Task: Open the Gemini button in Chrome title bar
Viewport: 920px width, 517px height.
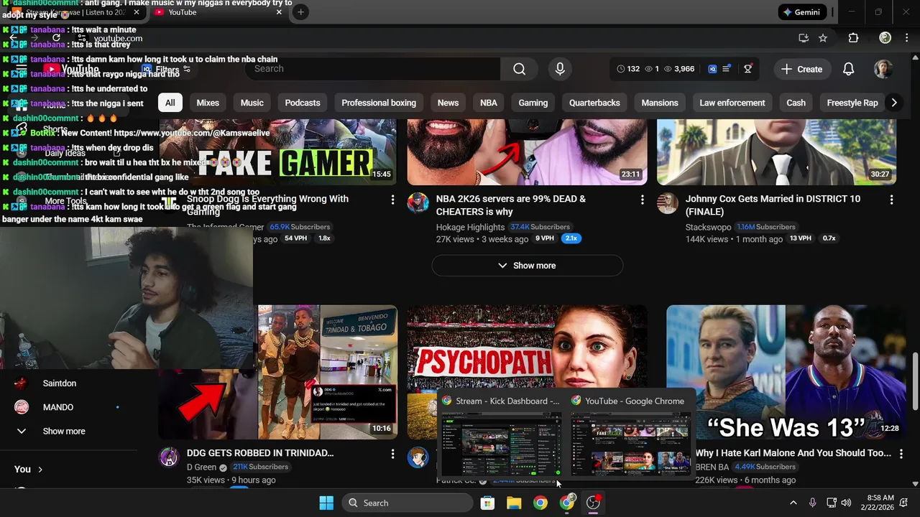Action: click(801, 12)
